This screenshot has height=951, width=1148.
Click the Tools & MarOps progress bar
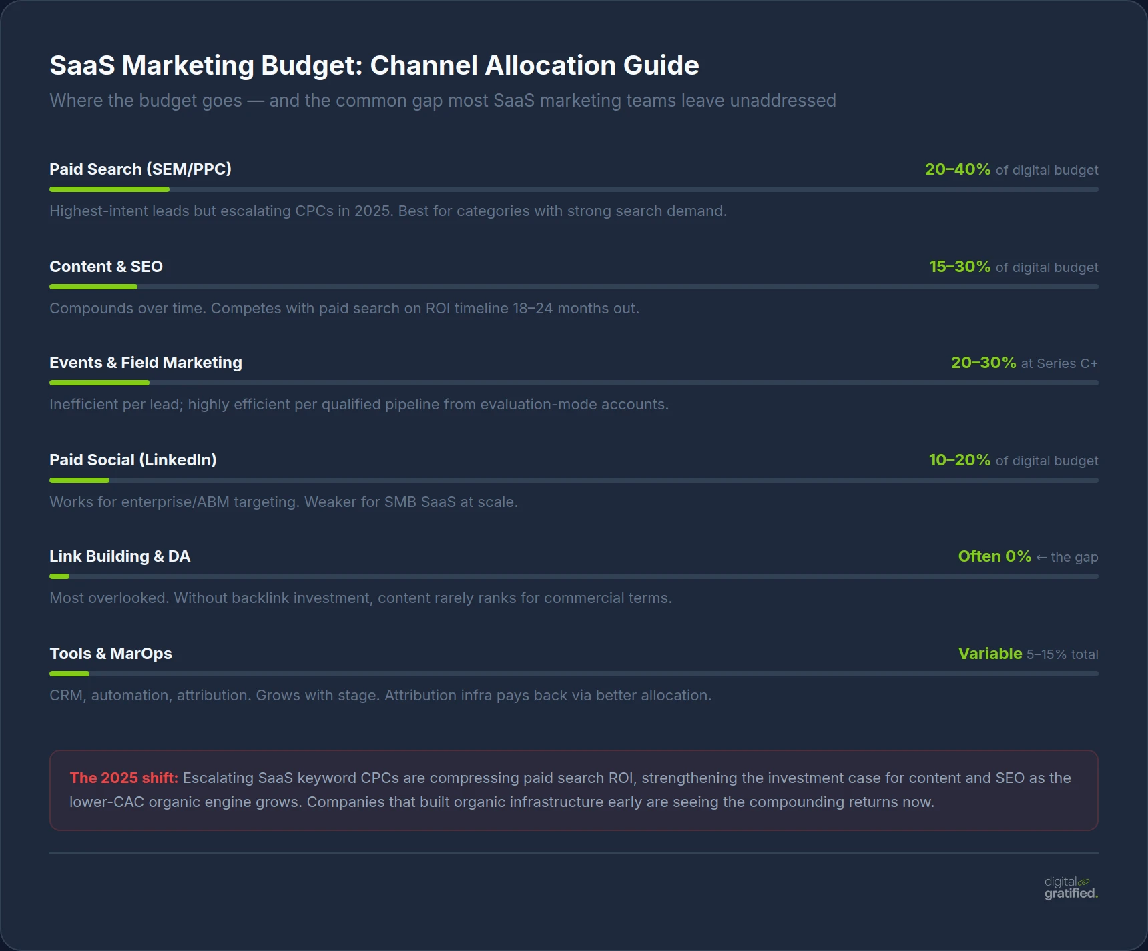574,674
